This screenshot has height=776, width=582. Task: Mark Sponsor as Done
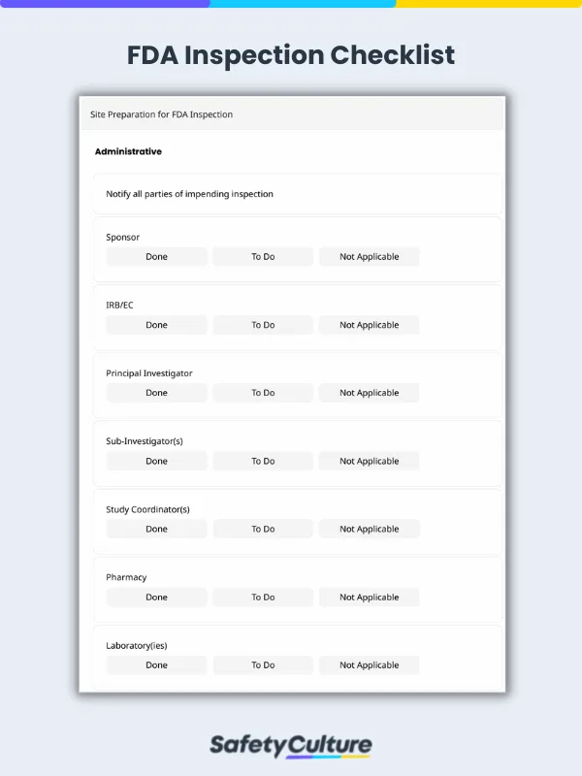[x=155, y=256]
